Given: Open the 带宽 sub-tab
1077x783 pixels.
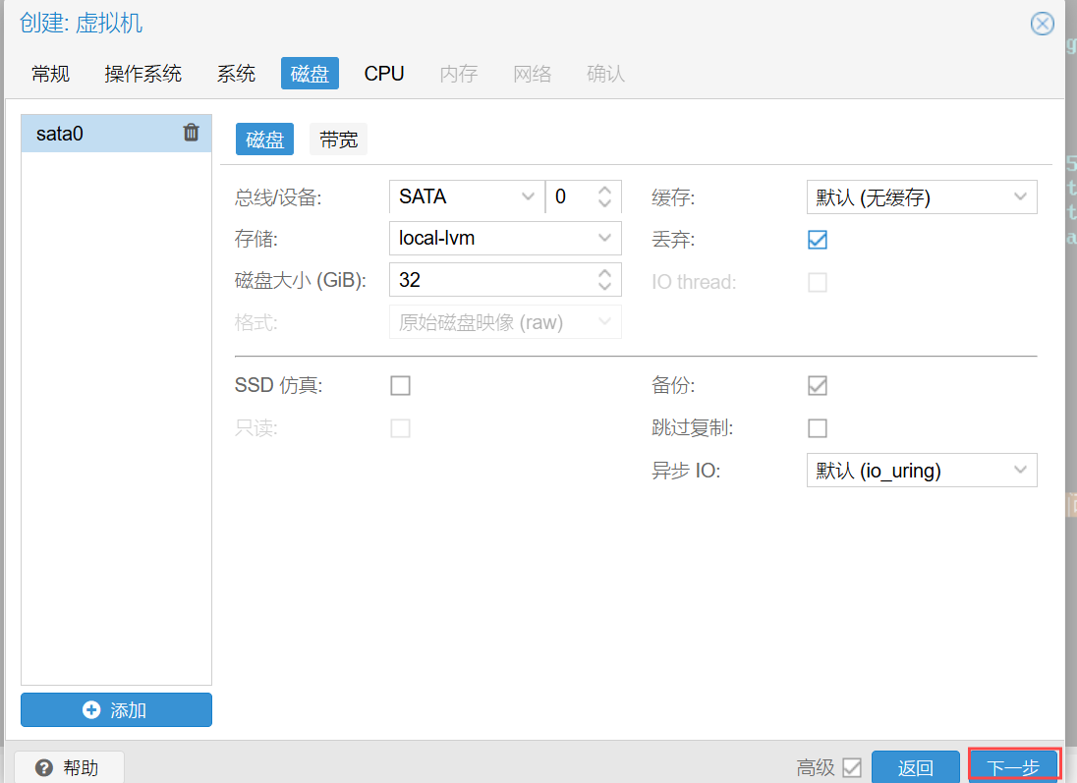Looking at the screenshot, I should click(x=339, y=140).
